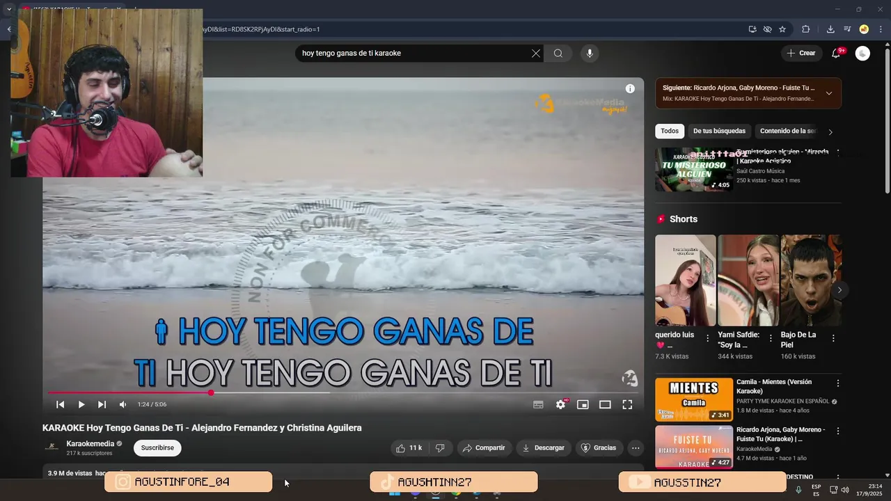Open the Karaokemedia channel avatar
891x501 pixels.
[x=52, y=447]
